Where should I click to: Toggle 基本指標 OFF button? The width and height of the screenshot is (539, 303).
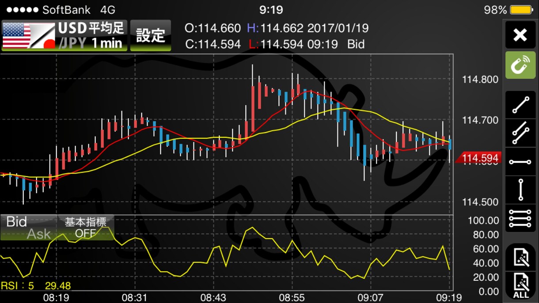85,228
